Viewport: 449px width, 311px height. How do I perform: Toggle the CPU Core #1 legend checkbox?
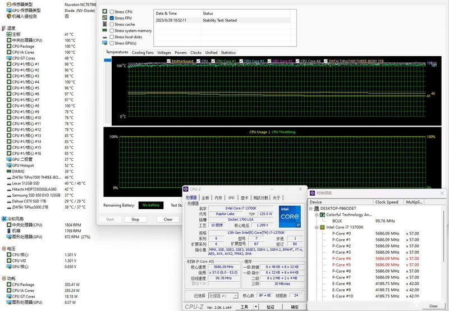(213, 61)
